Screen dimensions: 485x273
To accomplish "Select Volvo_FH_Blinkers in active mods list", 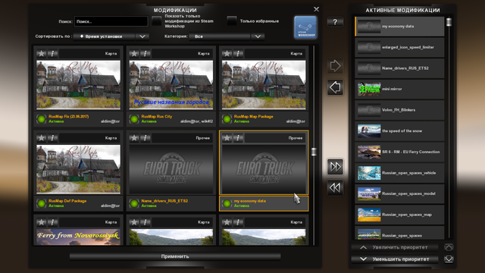I will (x=399, y=110).
